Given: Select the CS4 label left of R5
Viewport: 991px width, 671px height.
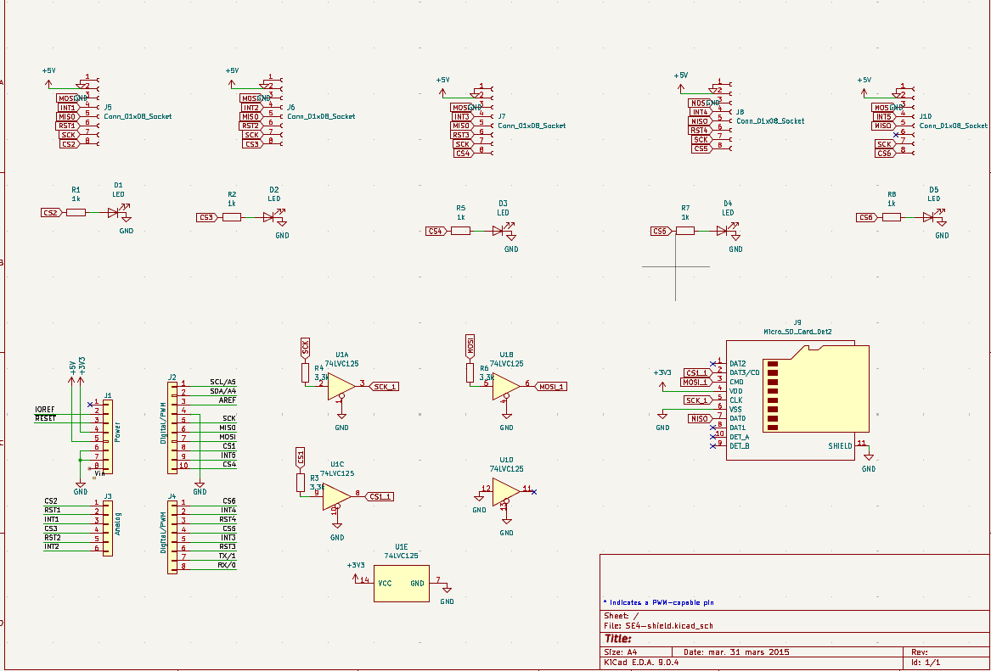Looking at the screenshot, I should [x=436, y=231].
